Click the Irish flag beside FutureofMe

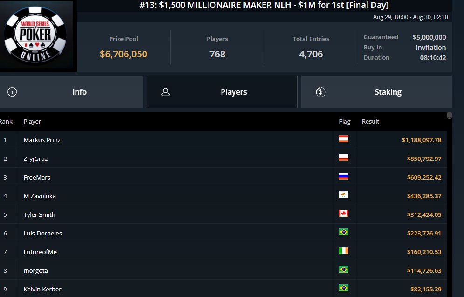click(x=344, y=251)
